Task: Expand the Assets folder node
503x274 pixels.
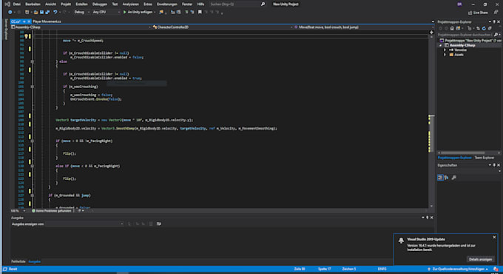Action: [445, 55]
